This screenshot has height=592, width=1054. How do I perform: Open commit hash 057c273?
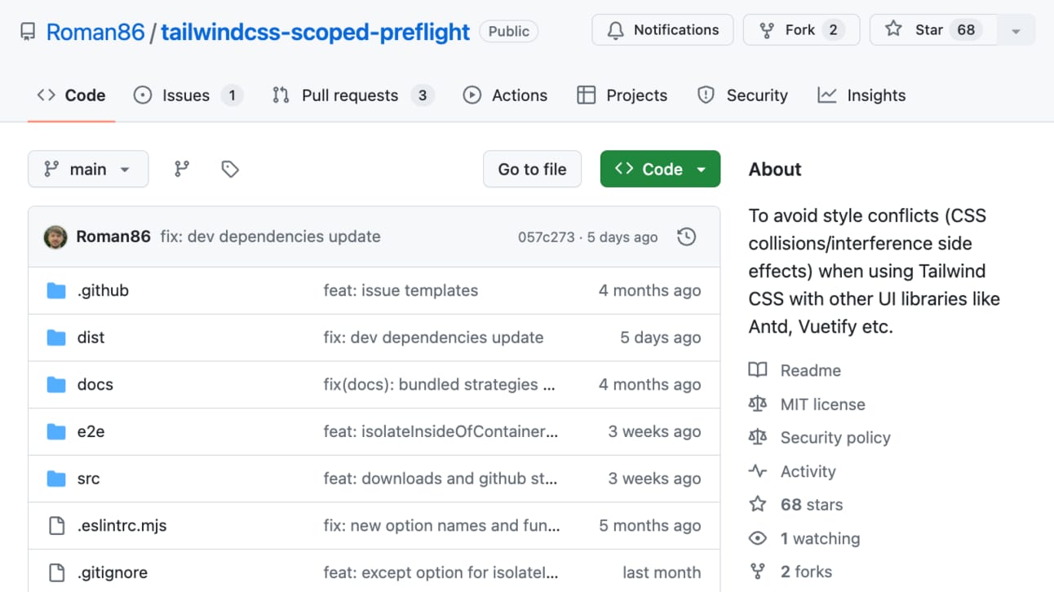pyautogui.click(x=547, y=237)
